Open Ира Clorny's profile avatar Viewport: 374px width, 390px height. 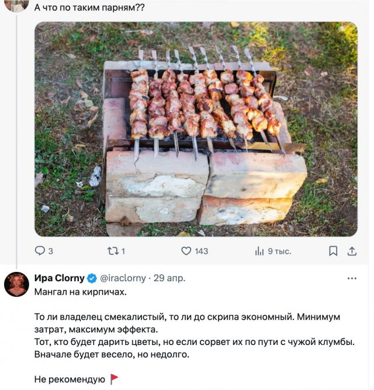(x=17, y=284)
